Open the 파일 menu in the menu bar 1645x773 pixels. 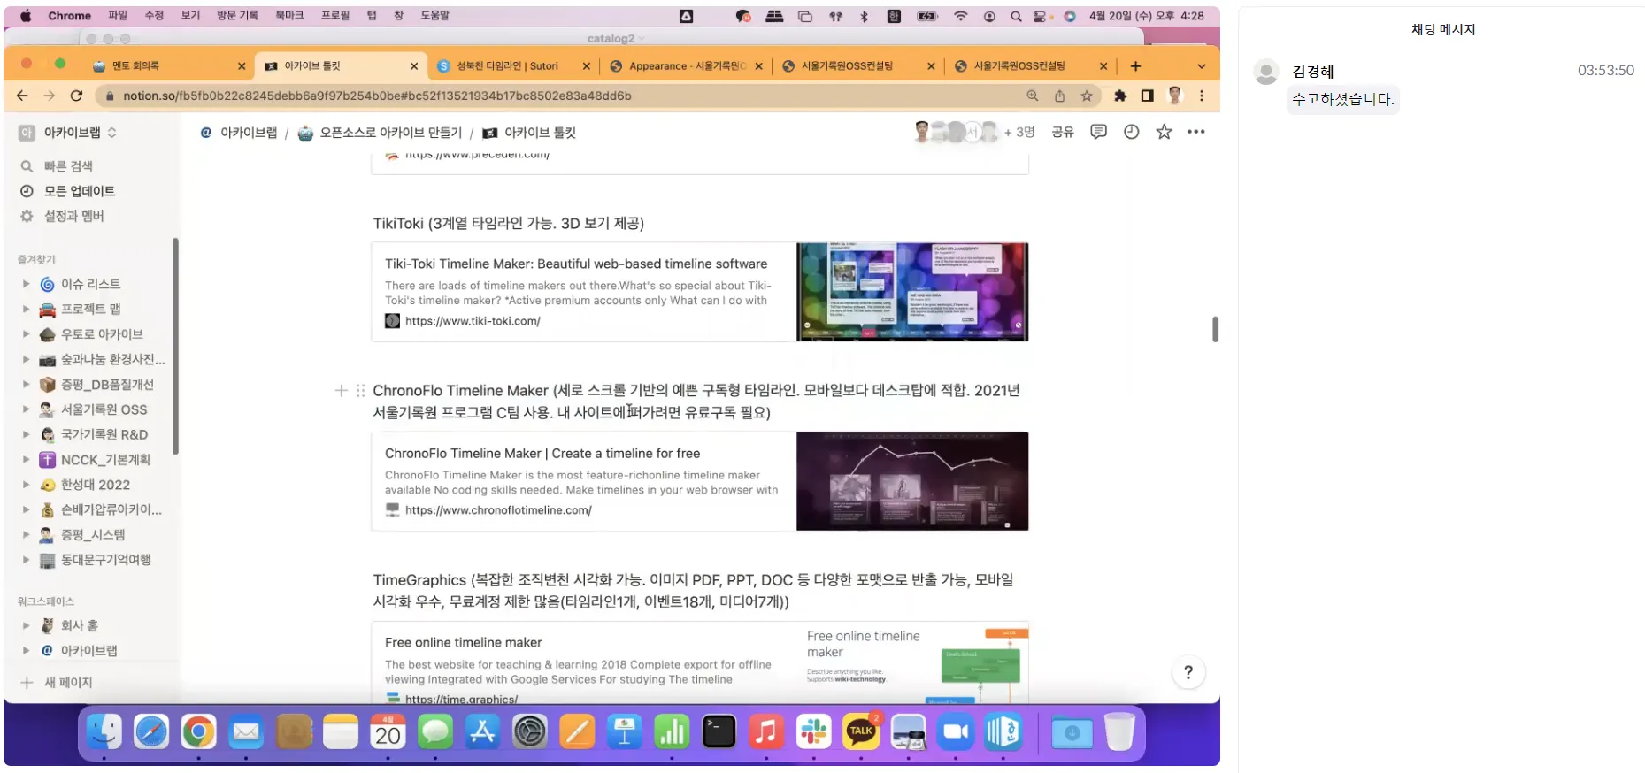coord(118,16)
